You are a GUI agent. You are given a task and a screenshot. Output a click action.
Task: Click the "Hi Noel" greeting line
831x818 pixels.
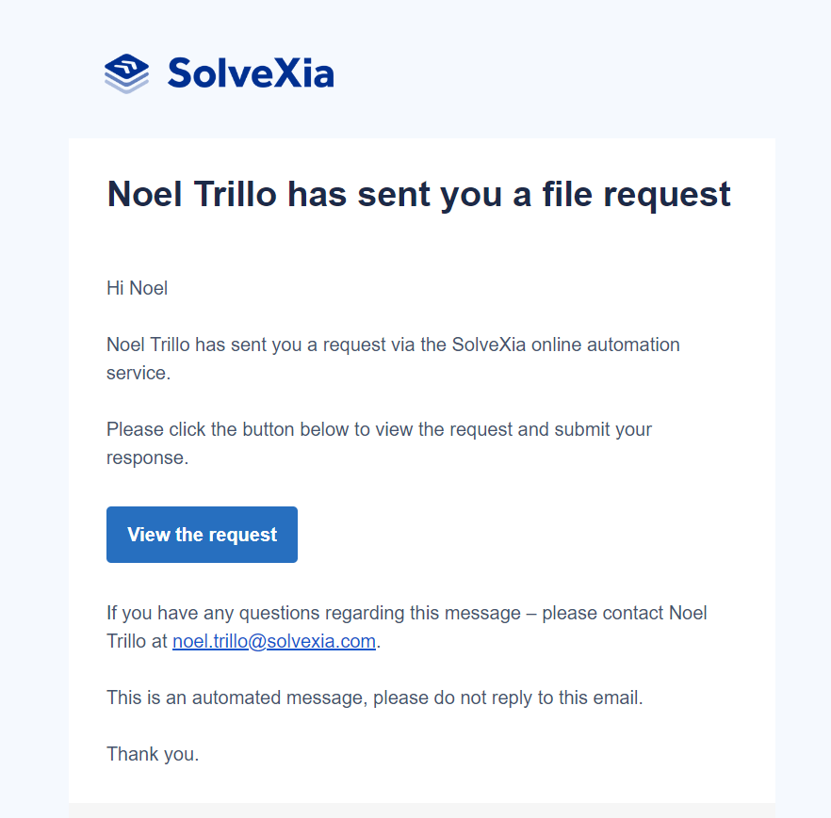point(138,288)
